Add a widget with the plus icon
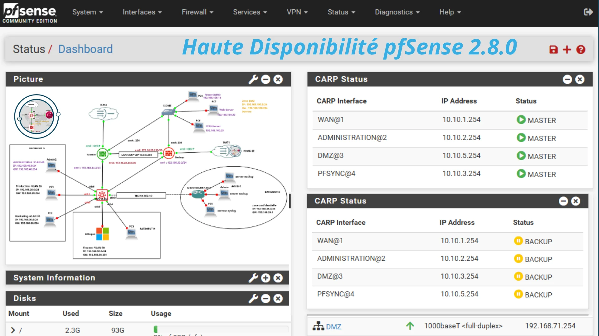 click(567, 49)
